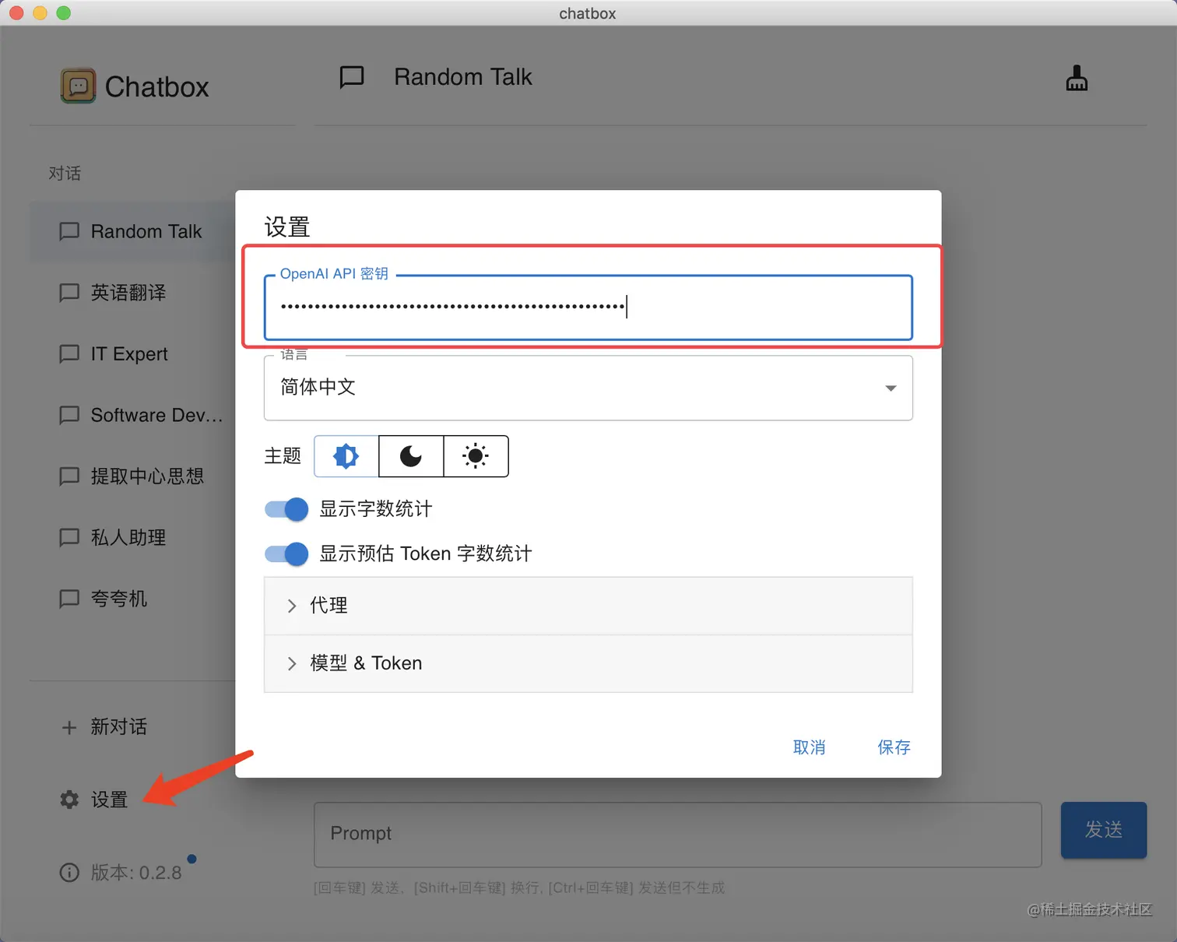1177x942 pixels.
Task: Click the chat icon next to 私人助理
Action: [69, 537]
